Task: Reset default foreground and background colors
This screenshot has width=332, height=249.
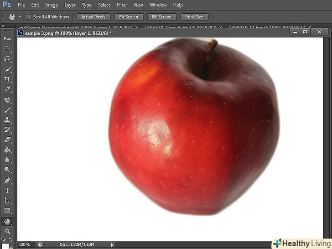Action: pos(3,240)
